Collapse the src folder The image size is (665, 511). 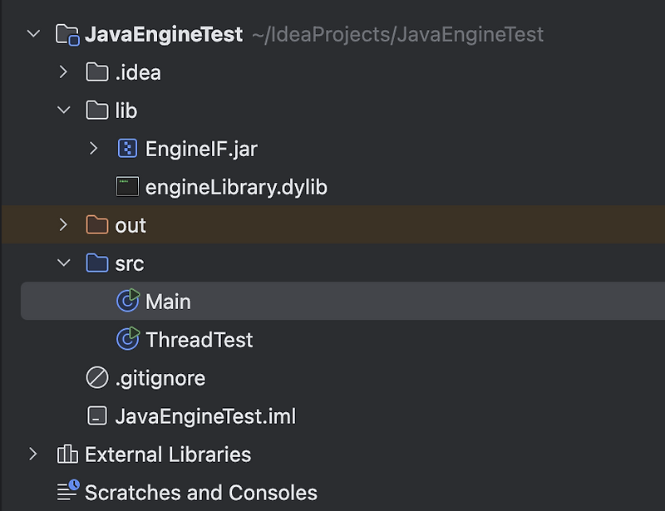pos(65,263)
